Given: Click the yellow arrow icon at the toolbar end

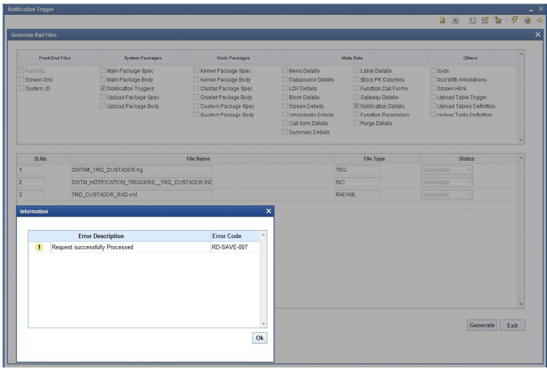Looking at the screenshot, I should [540, 20].
